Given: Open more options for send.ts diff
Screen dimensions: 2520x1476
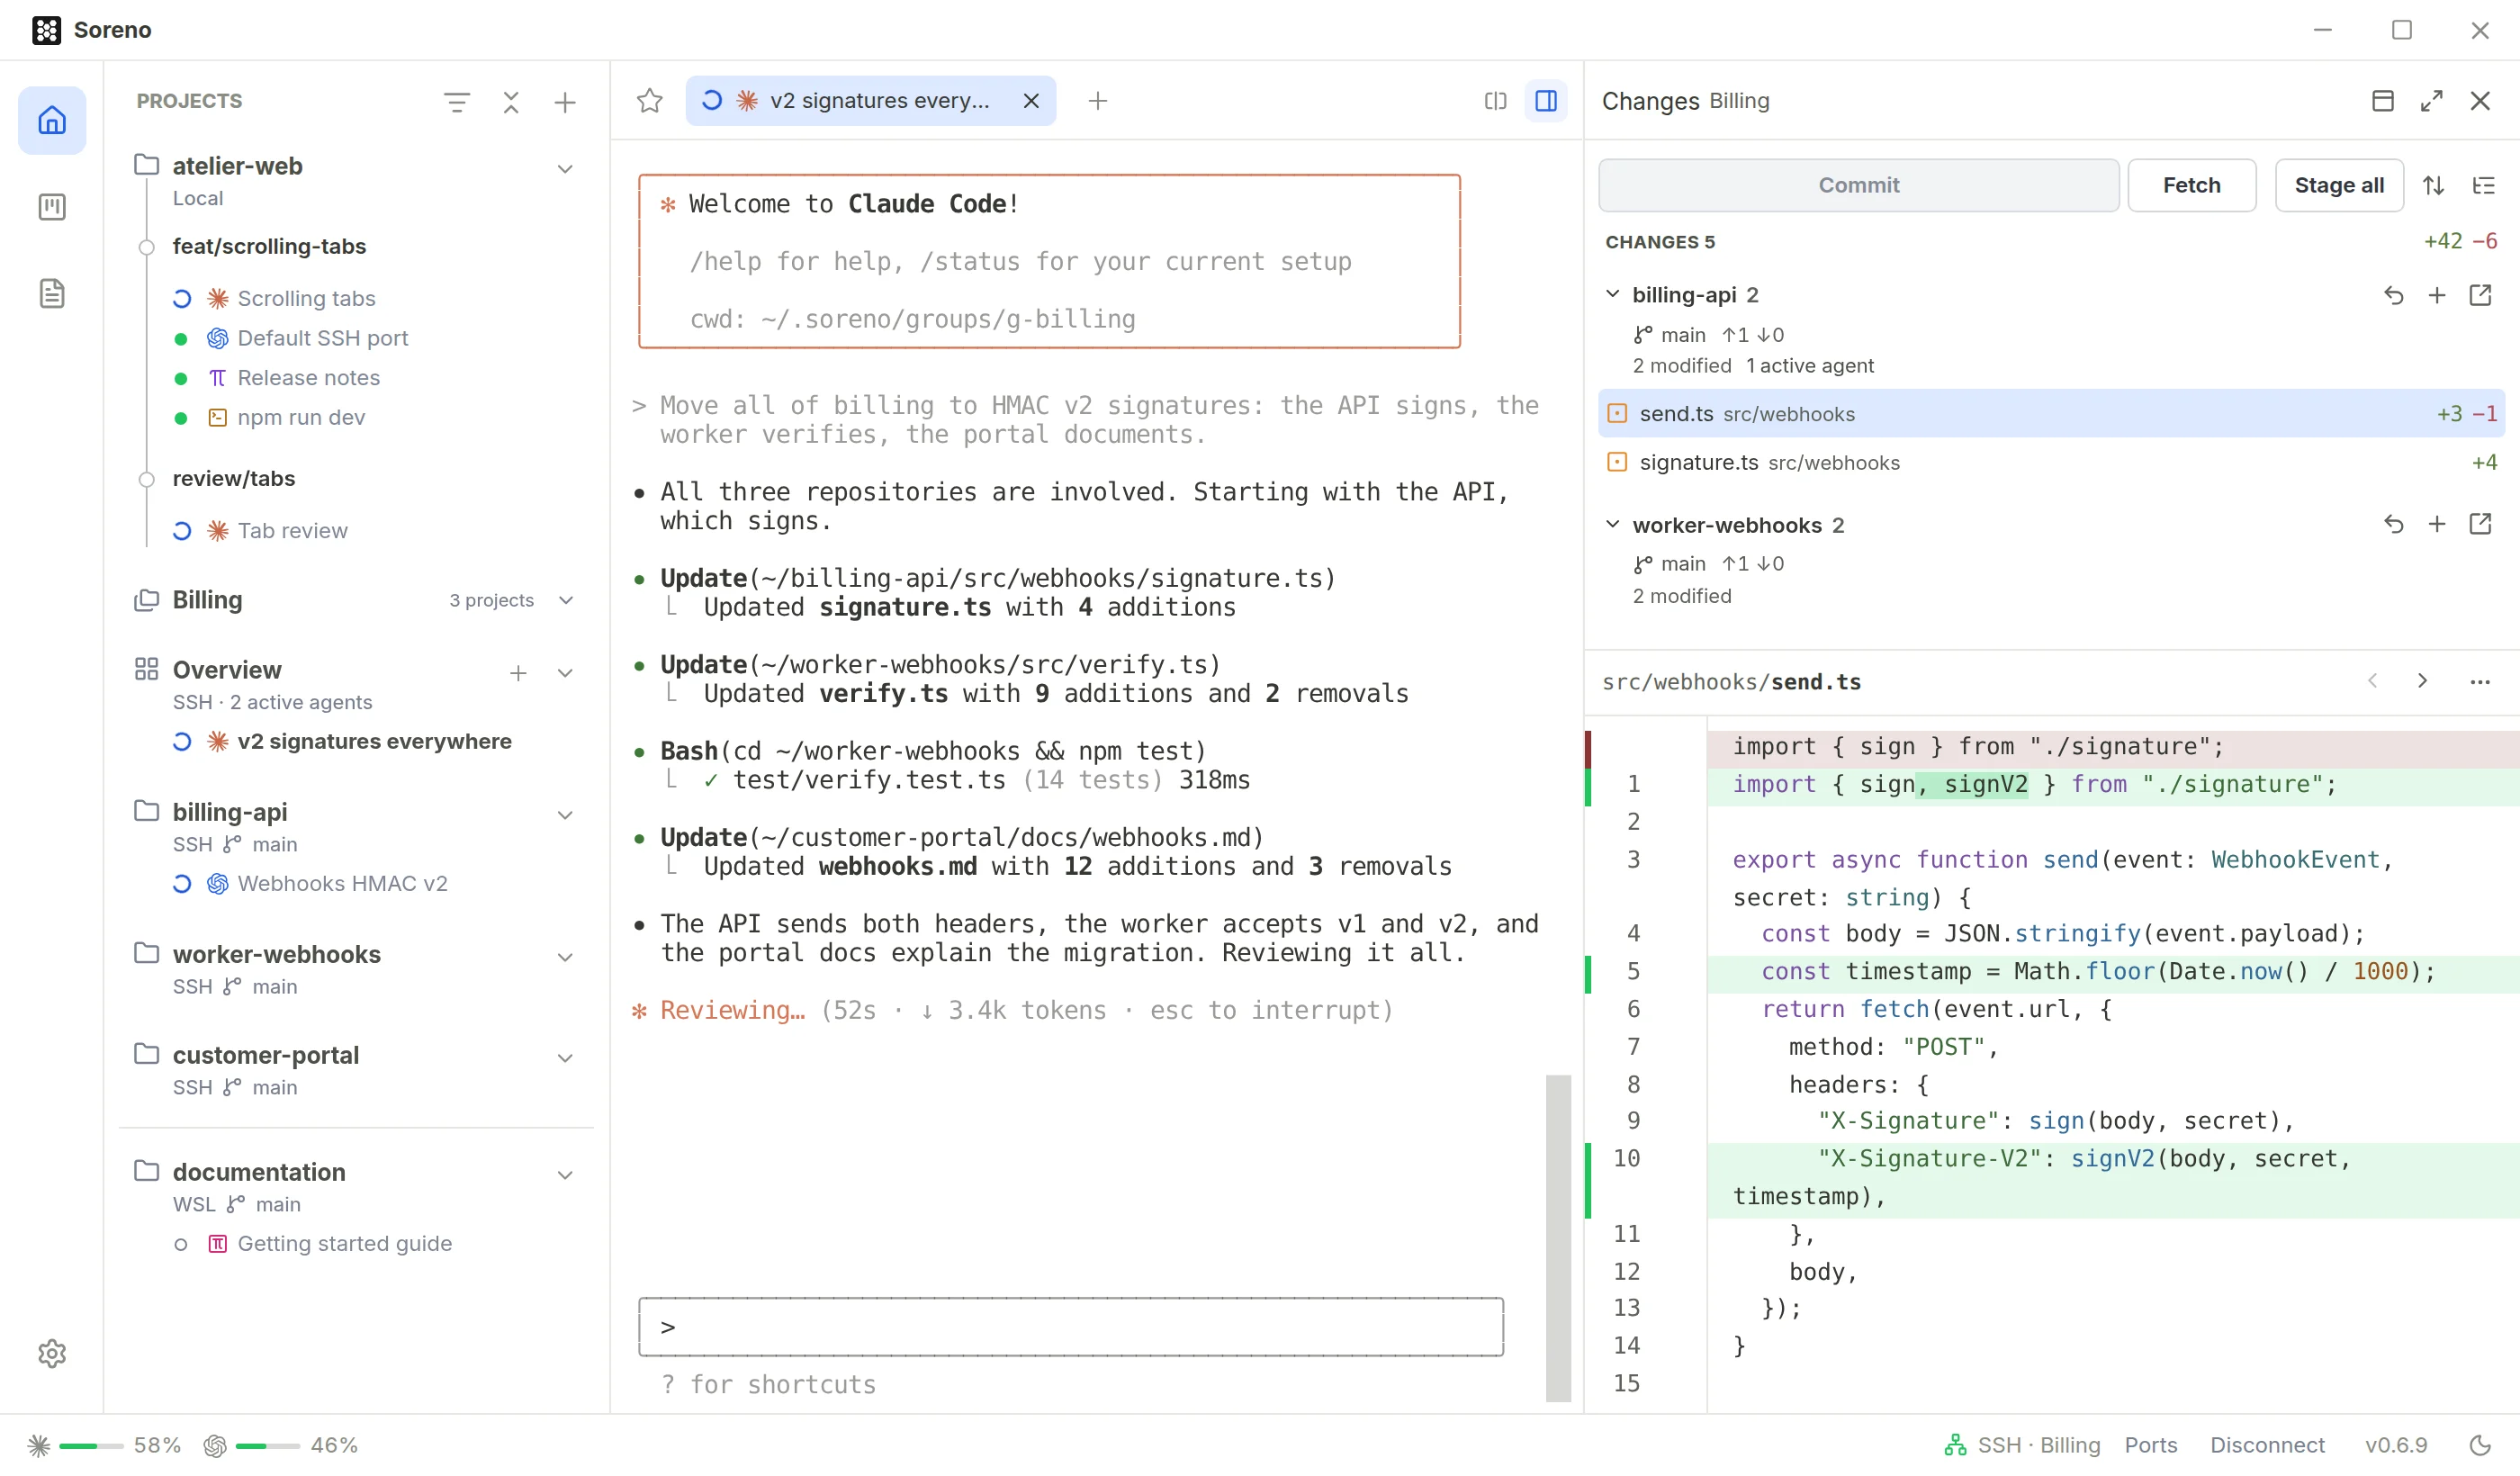Looking at the screenshot, I should [x=2480, y=682].
